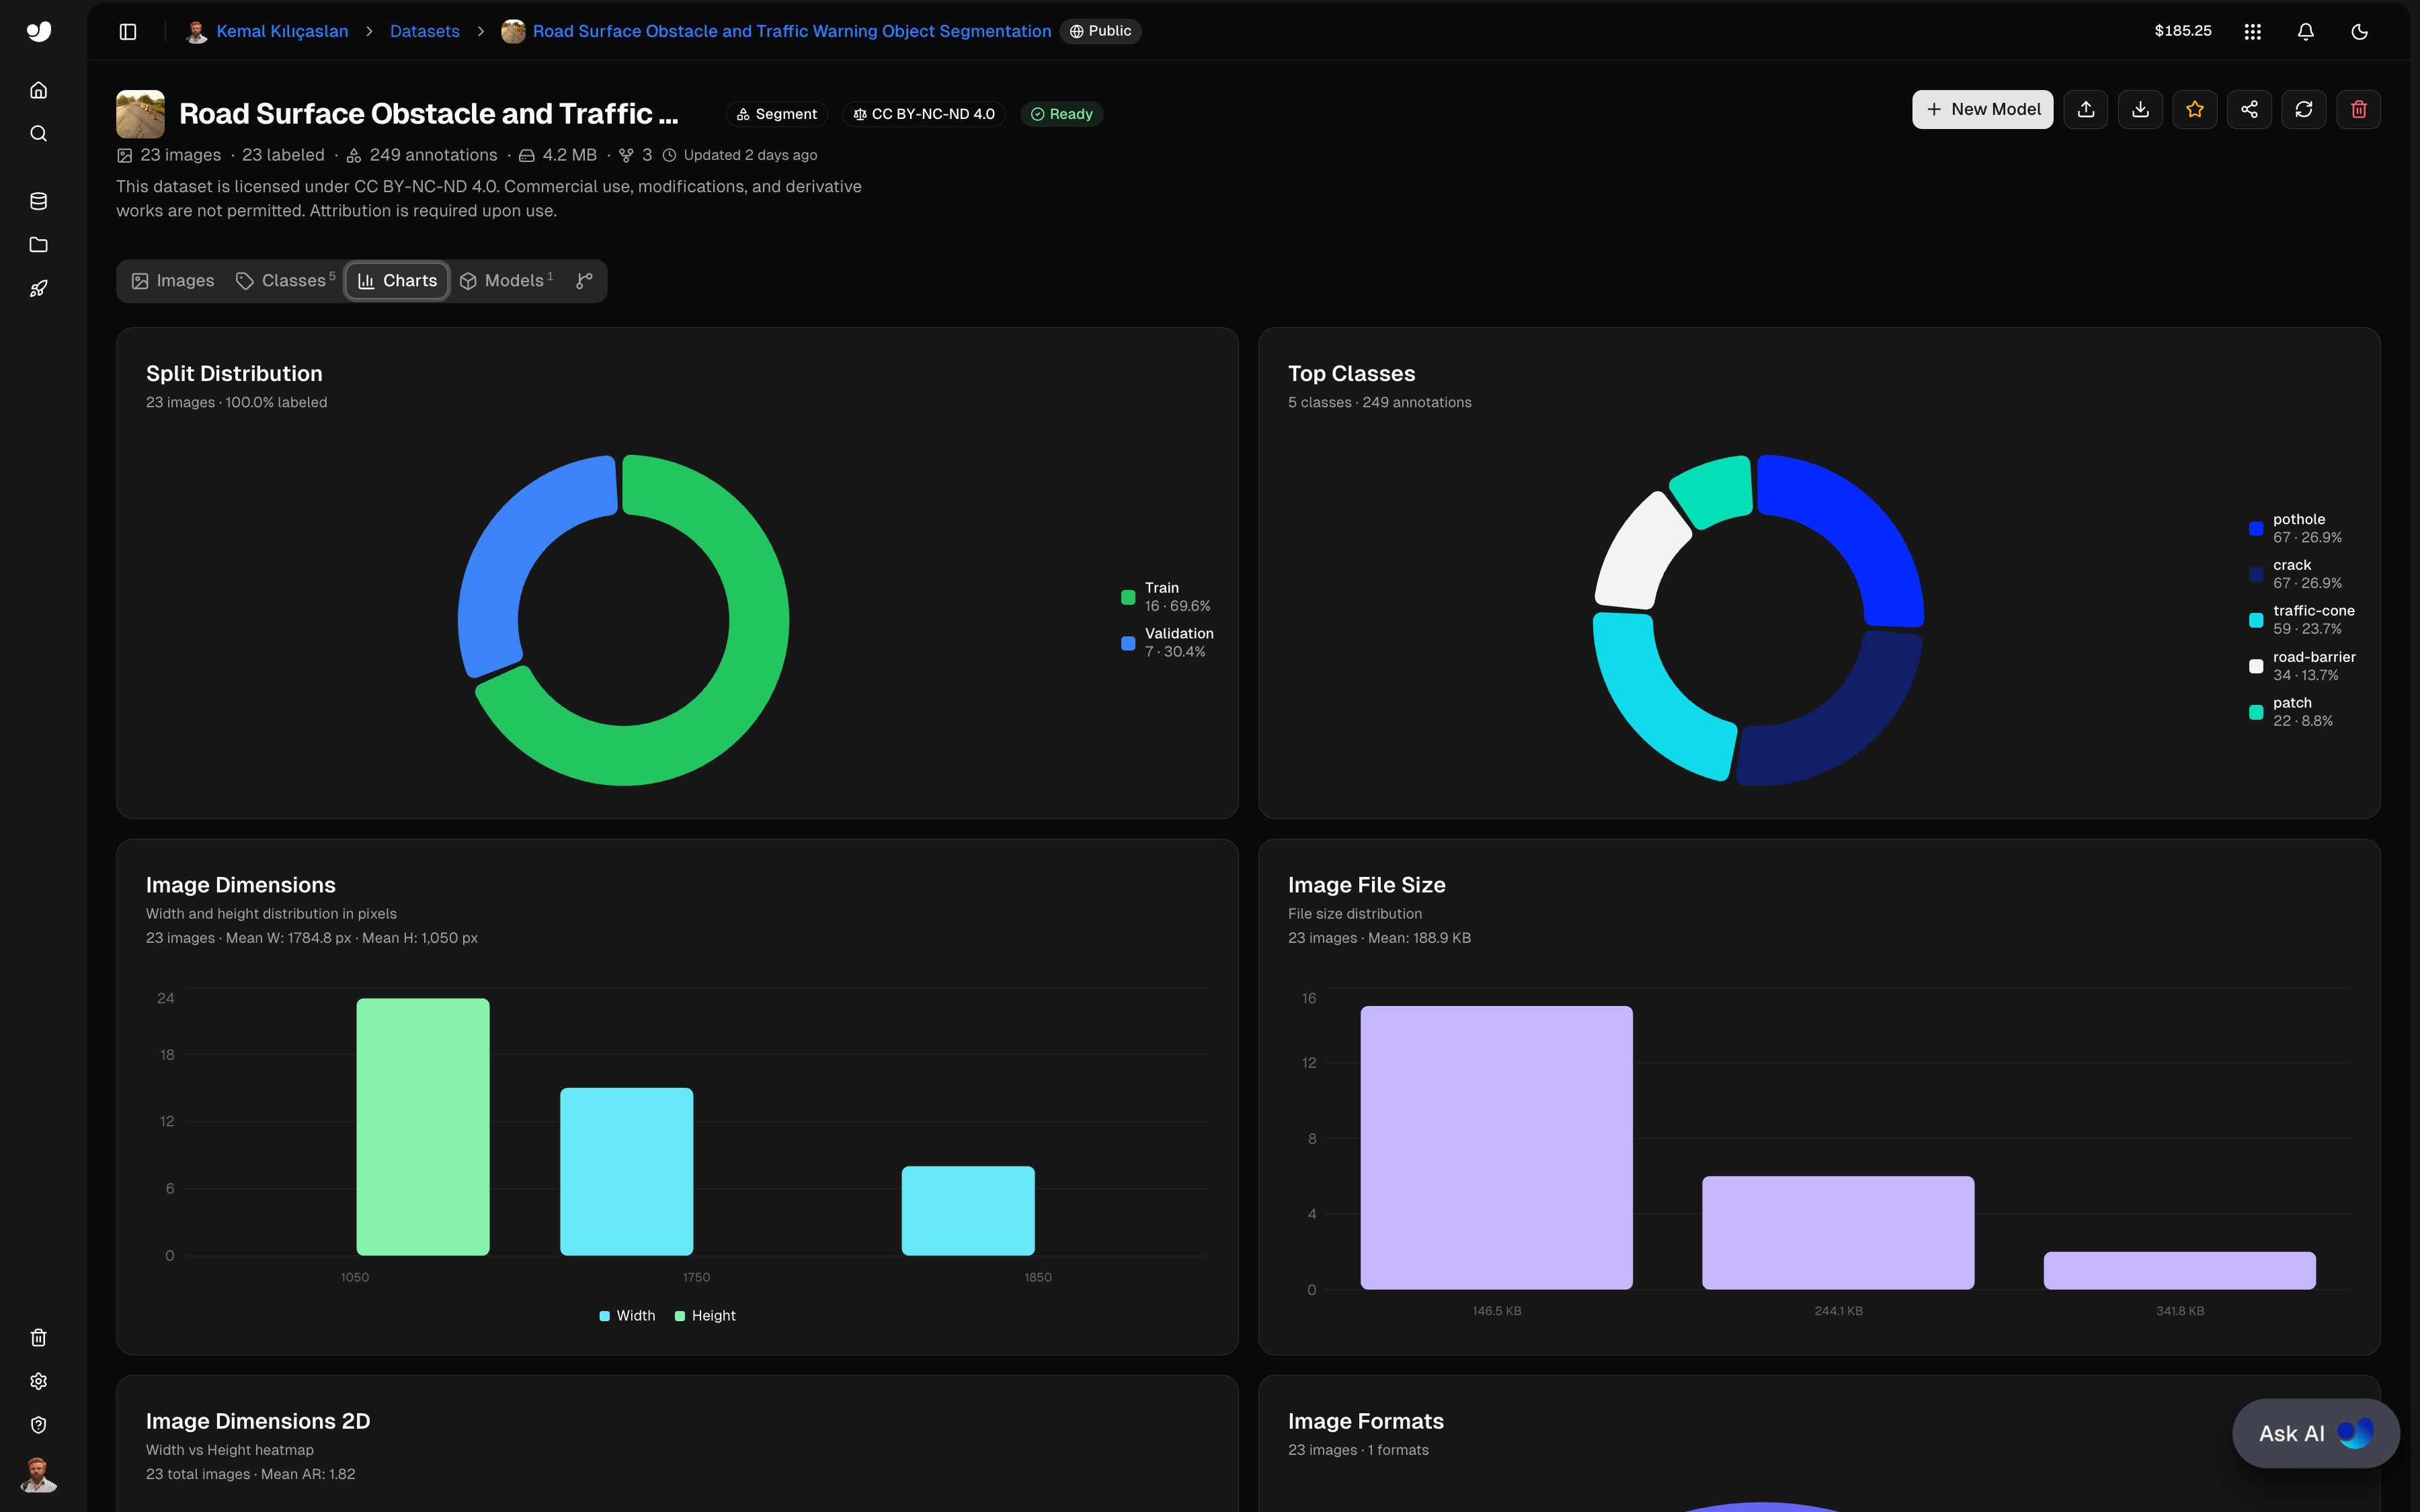Open the user profile avatar in the sidebar
Screen dimensions: 2420x1512
pos(38,1474)
